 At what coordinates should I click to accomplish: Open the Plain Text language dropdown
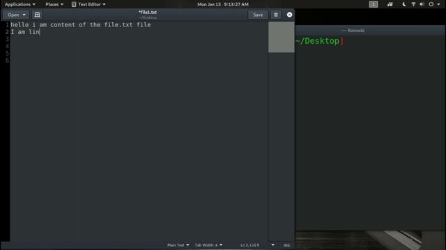[x=178, y=245]
